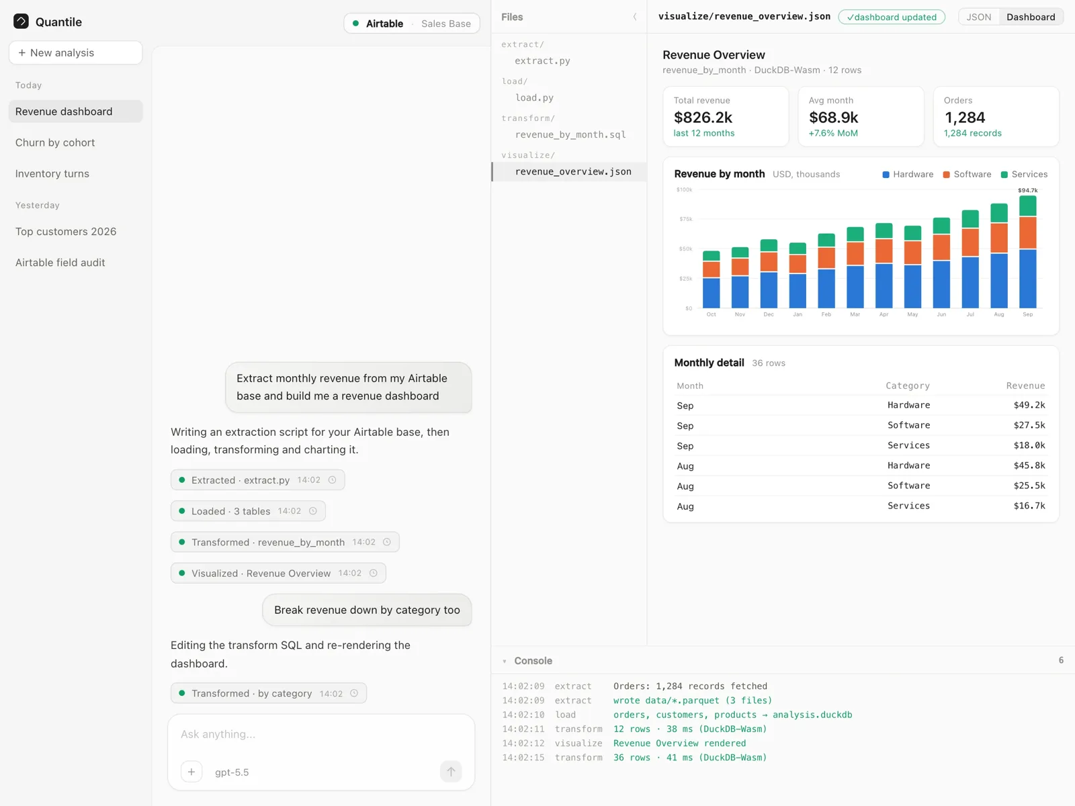1075x806 pixels.
Task: Click clock icon on Visualized Revenue Overview step
Action: click(x=373, y=573)
